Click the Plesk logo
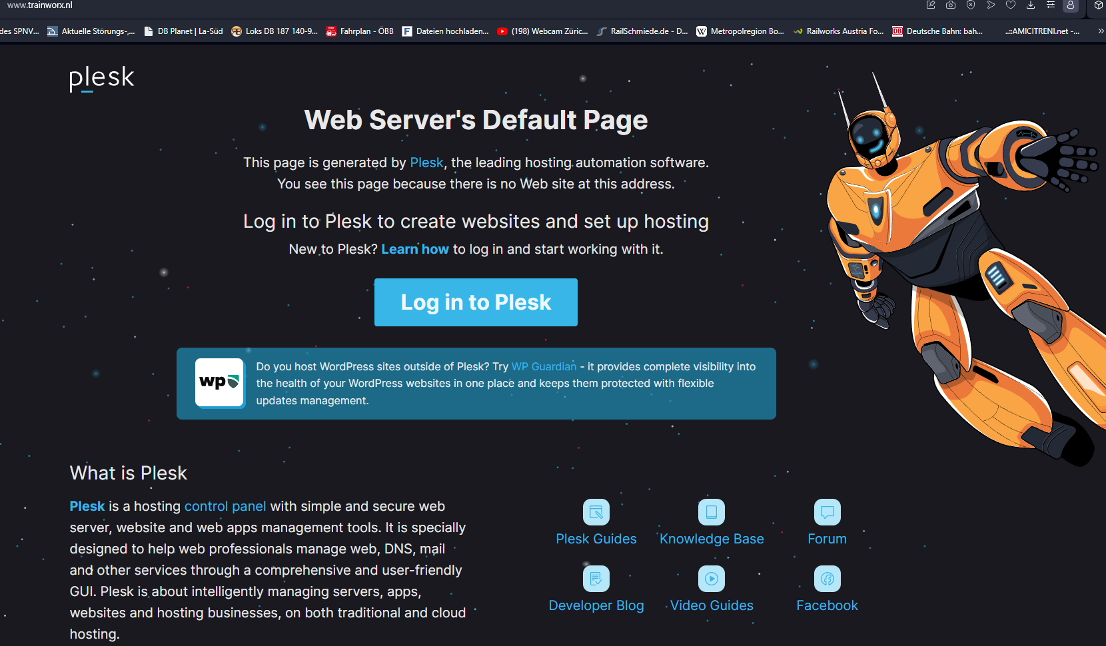 (x=102, y=79)
